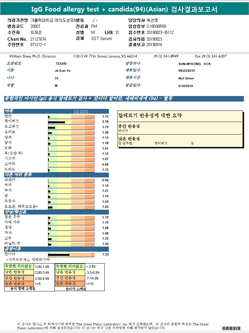Click the 꿀 row label
Image resolution: width=249 pixels, height=333 pixels.
tap(6, 196)
